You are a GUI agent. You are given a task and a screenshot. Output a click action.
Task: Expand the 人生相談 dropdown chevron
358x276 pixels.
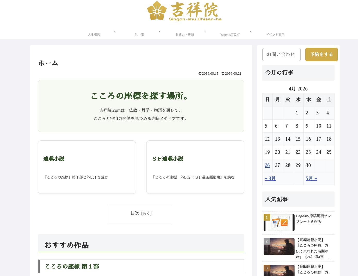pos(114,31)
